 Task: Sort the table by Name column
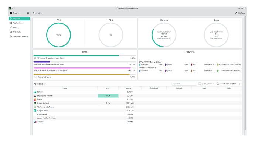tap(65, 88)
